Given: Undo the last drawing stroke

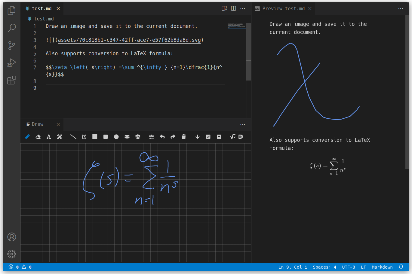Looking at the screenshot, I should (162, 137).
